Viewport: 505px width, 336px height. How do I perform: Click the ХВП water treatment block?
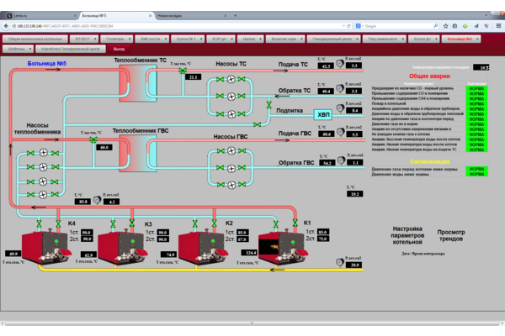point(324,115)
